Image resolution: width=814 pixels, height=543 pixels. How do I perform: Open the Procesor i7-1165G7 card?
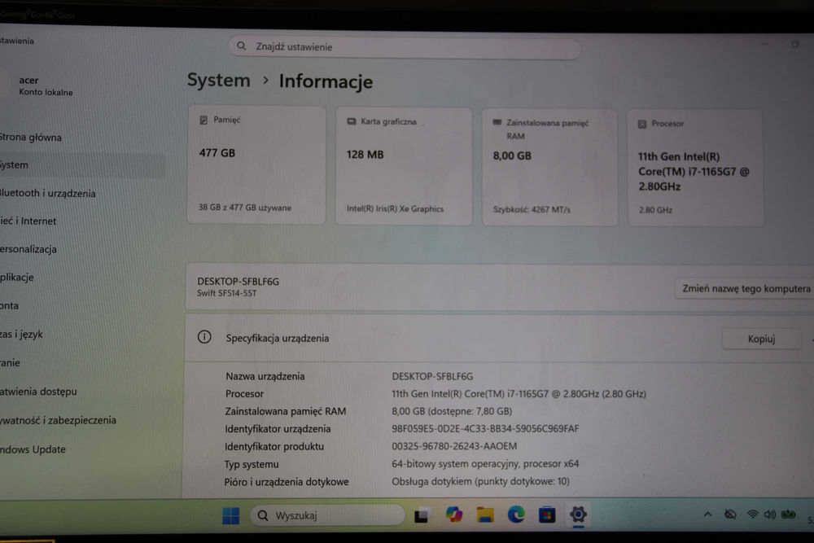(x=695, y=169)
